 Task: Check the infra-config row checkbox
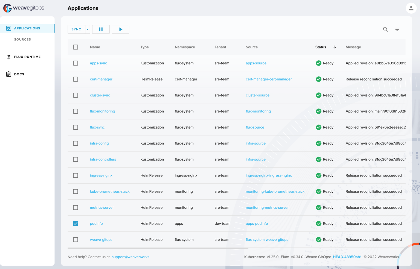pyautogui.click(x=76, y=143)
